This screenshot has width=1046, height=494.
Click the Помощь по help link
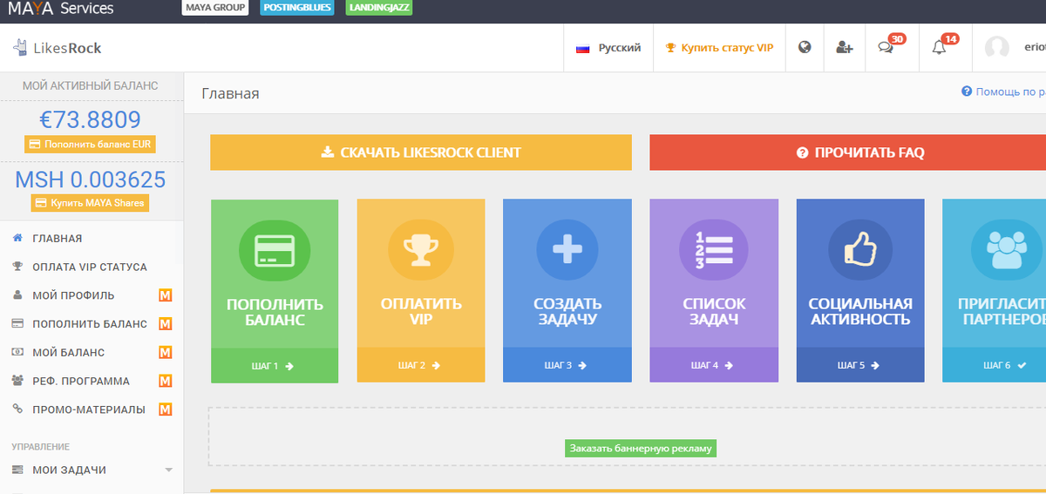tap(1010, 91)
